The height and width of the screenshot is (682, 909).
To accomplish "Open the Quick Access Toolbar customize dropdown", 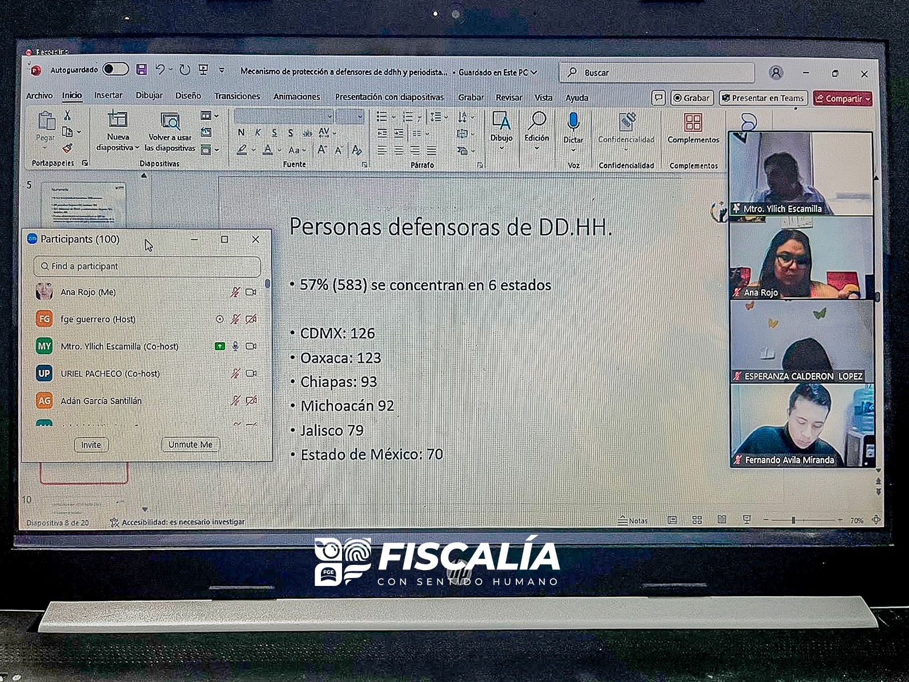I will point(222,70).
